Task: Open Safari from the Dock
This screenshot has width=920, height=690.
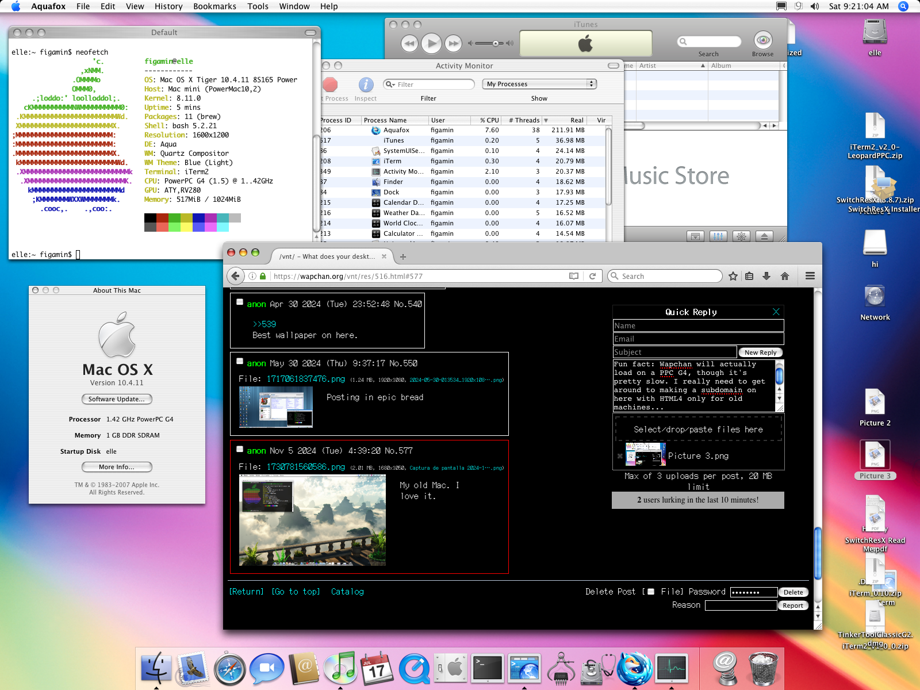Action: (x=229, y=669)
